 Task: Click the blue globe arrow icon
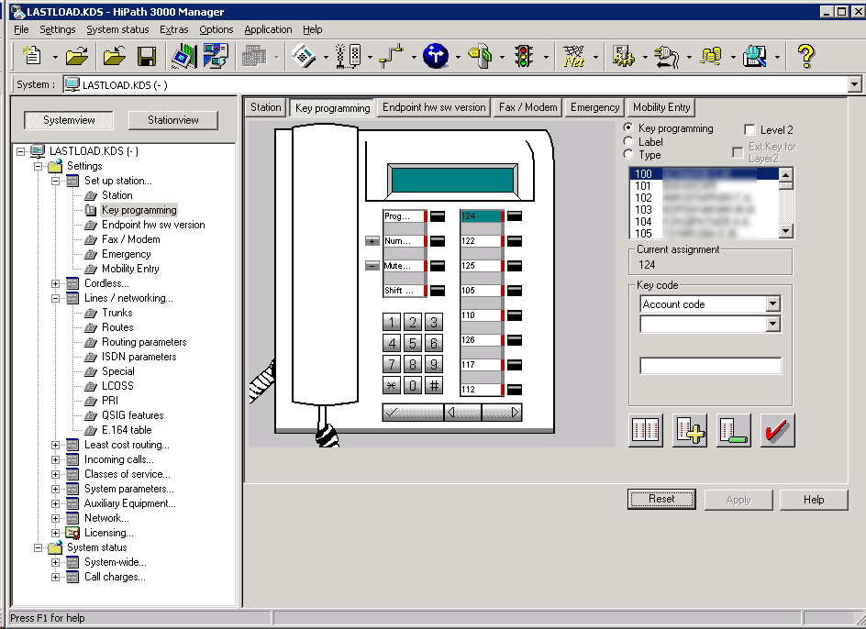tap(436, 56)
